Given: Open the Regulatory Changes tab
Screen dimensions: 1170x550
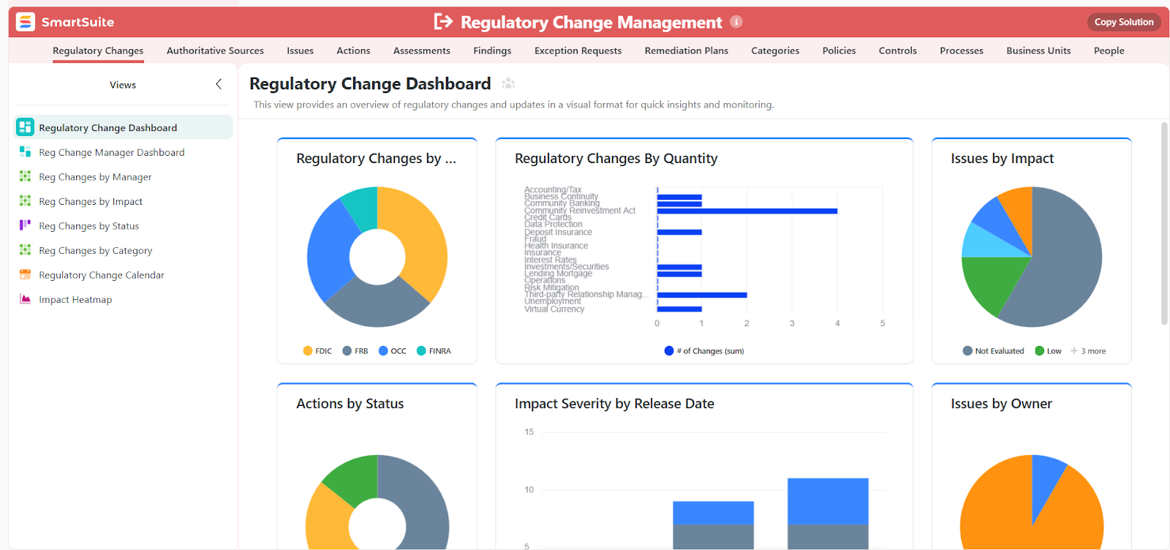Looking at the screenshot, I should point(98,50).
